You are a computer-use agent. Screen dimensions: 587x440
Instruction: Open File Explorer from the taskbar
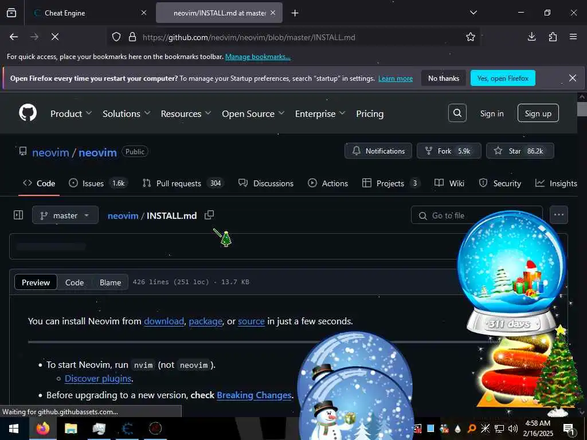pyautogui.click(x=71, y=429)
